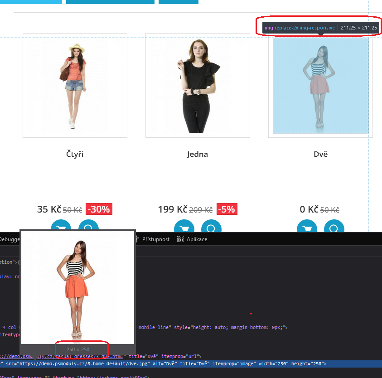This screenshot has width=382, height=378.
Task: Click the highlighted Dvě product image
Action: click(320, 85)
